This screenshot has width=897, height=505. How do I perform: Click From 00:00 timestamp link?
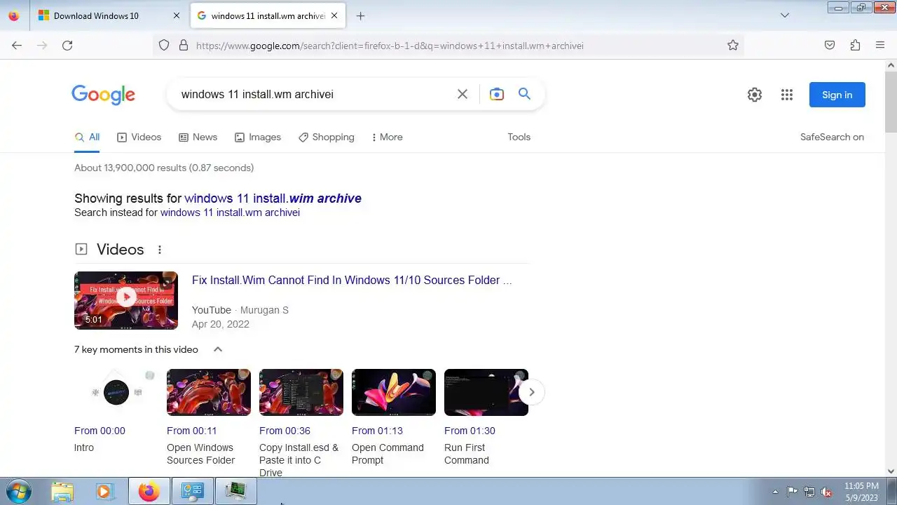coord(100,431)
